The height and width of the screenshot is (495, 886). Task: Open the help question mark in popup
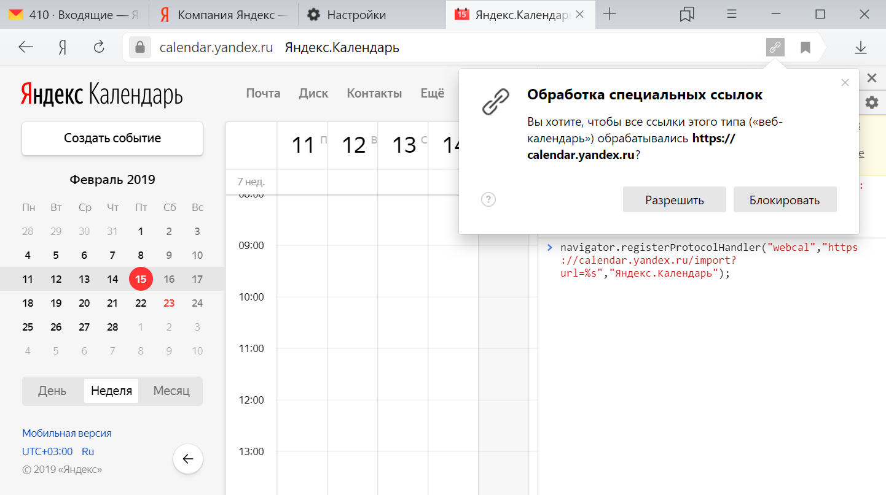tap(488, 199)
